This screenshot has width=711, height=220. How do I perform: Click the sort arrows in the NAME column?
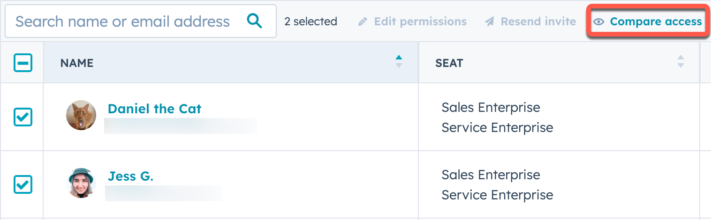point(399,62)
